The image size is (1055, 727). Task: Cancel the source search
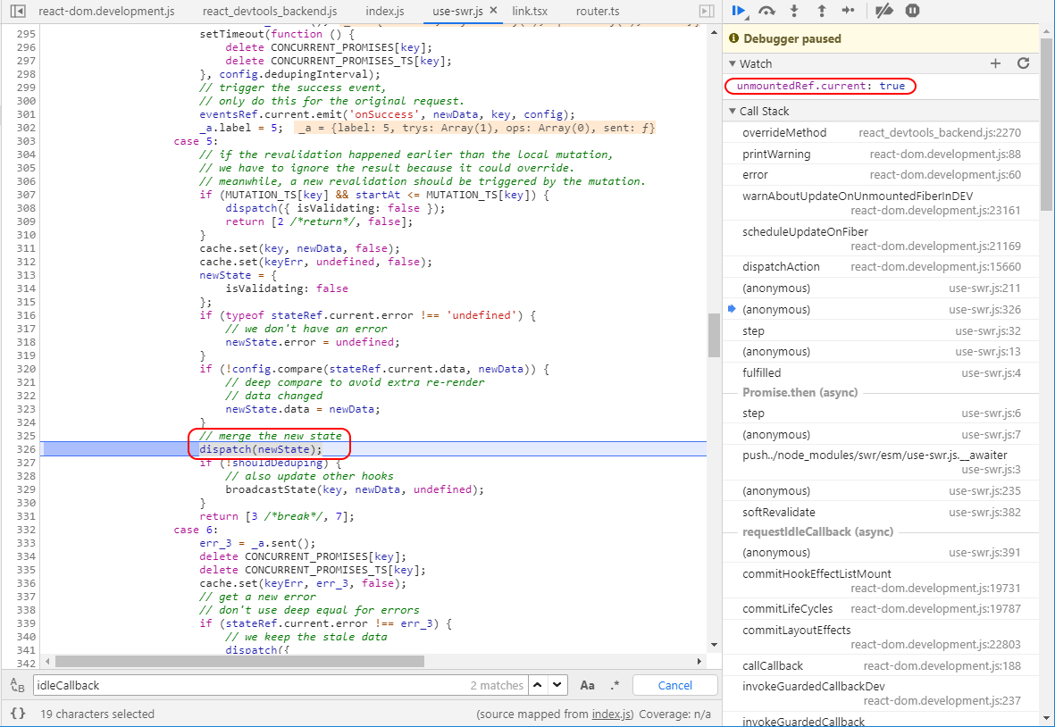tap(674, 685)
